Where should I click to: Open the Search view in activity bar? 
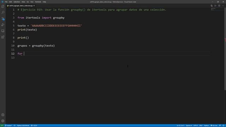3,13
